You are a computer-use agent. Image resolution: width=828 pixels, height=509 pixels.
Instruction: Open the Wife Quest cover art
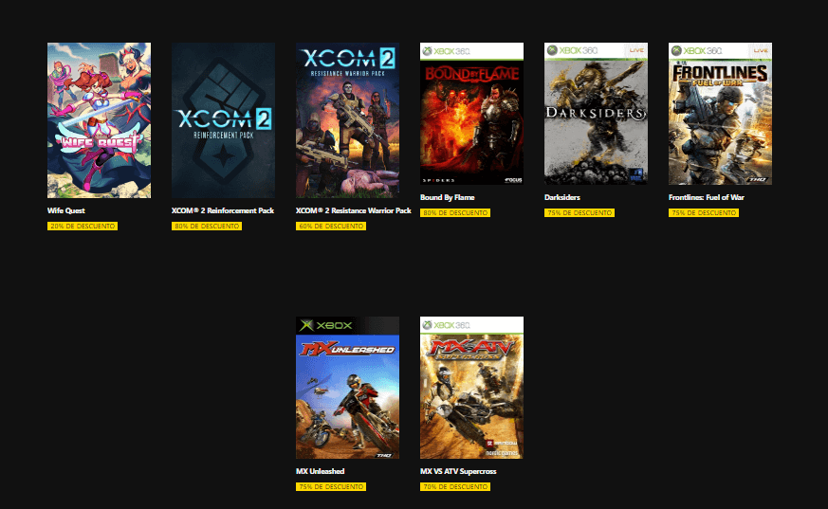pos(99,120)
